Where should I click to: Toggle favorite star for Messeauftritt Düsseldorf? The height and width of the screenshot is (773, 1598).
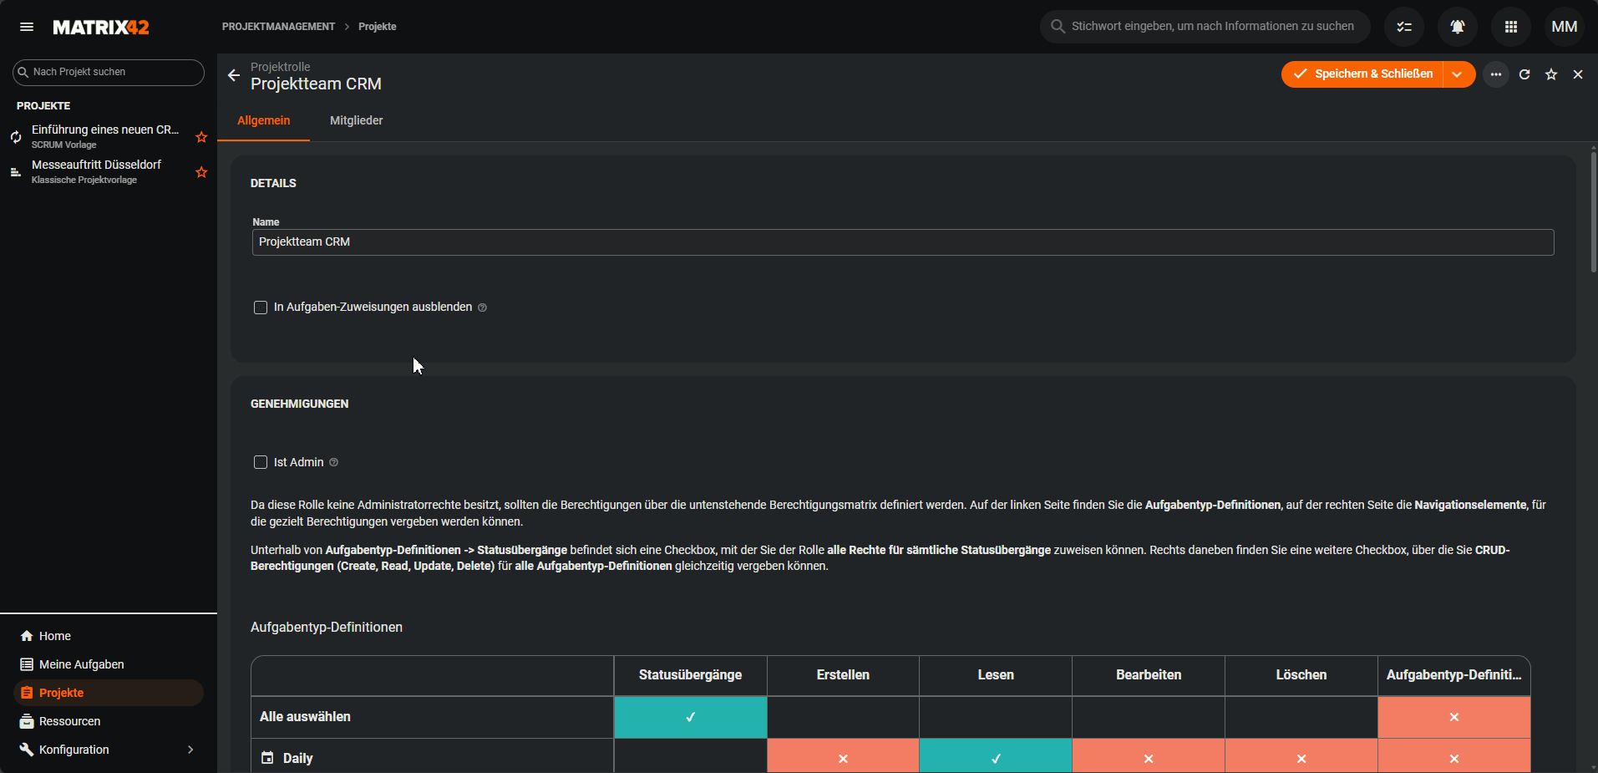coord(201,172)
